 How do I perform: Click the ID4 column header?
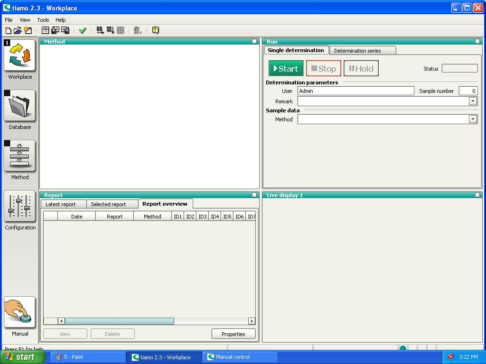(x=215, y=216)
